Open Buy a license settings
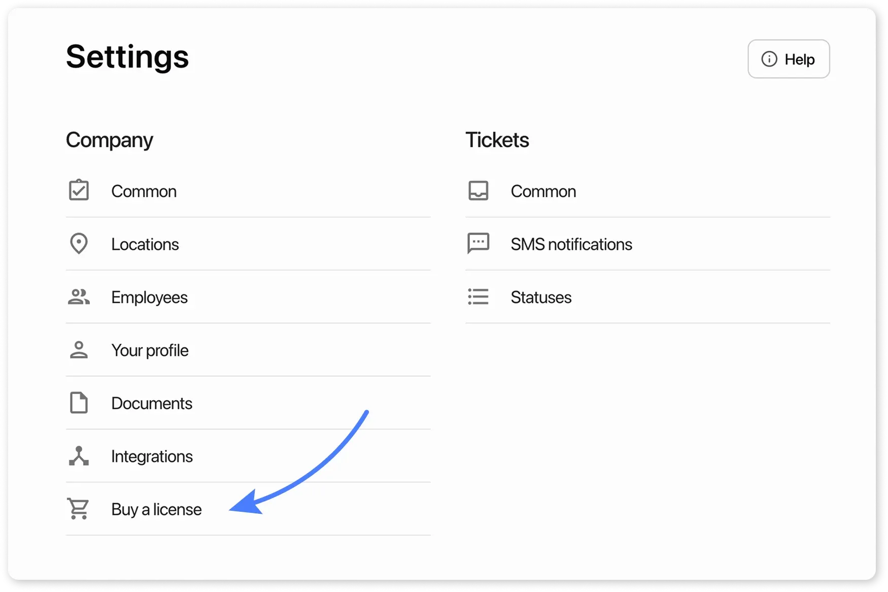Image resolution: width=888 pixels, height=592 pixels. 156,509
